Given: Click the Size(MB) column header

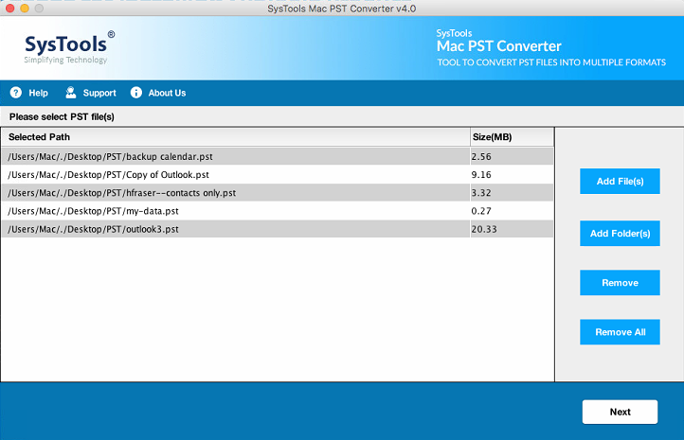Looking at the screenshot, I should point(512,137).
